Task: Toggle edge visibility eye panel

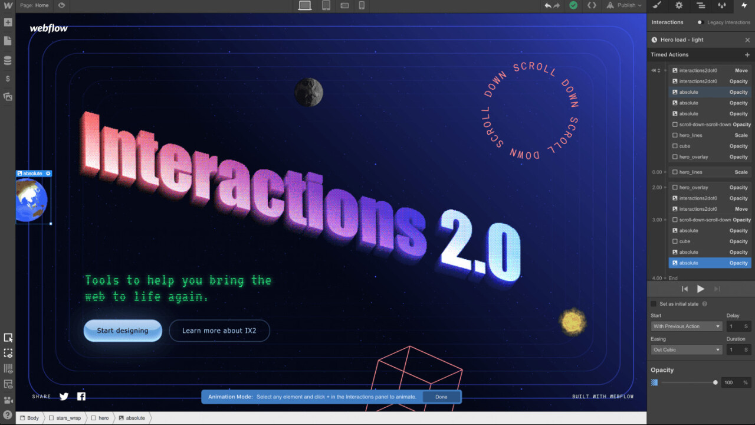Action: tap(8, 384)
